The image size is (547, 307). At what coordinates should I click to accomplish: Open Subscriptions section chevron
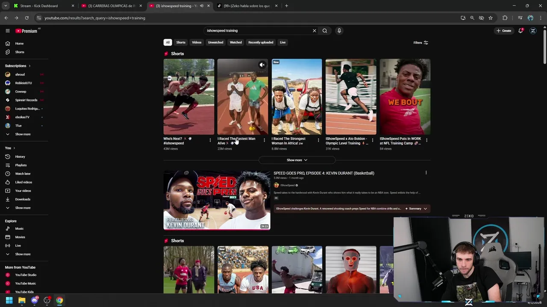29,66
